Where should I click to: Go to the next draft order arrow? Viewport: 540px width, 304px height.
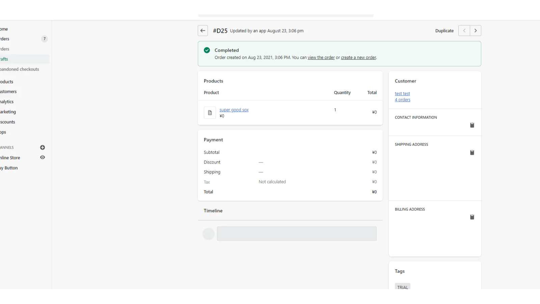click(476, 31)
